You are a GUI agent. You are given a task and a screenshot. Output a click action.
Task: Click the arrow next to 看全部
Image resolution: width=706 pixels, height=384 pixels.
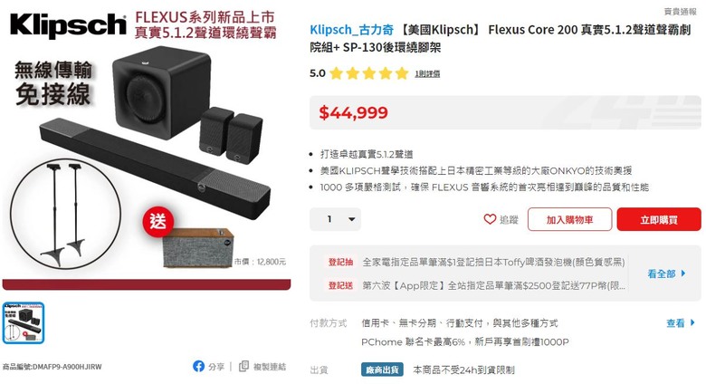(683, 274)
